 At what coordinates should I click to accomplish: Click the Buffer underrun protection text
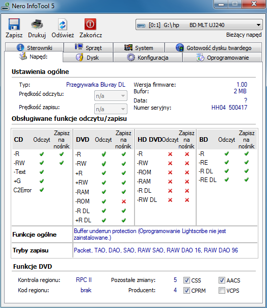click(x=105, y=231)
